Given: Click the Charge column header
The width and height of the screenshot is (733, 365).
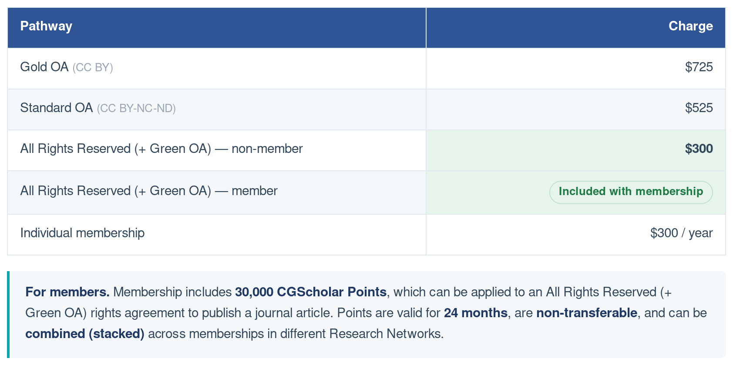Looking at the screenshot, I should 690,26.
